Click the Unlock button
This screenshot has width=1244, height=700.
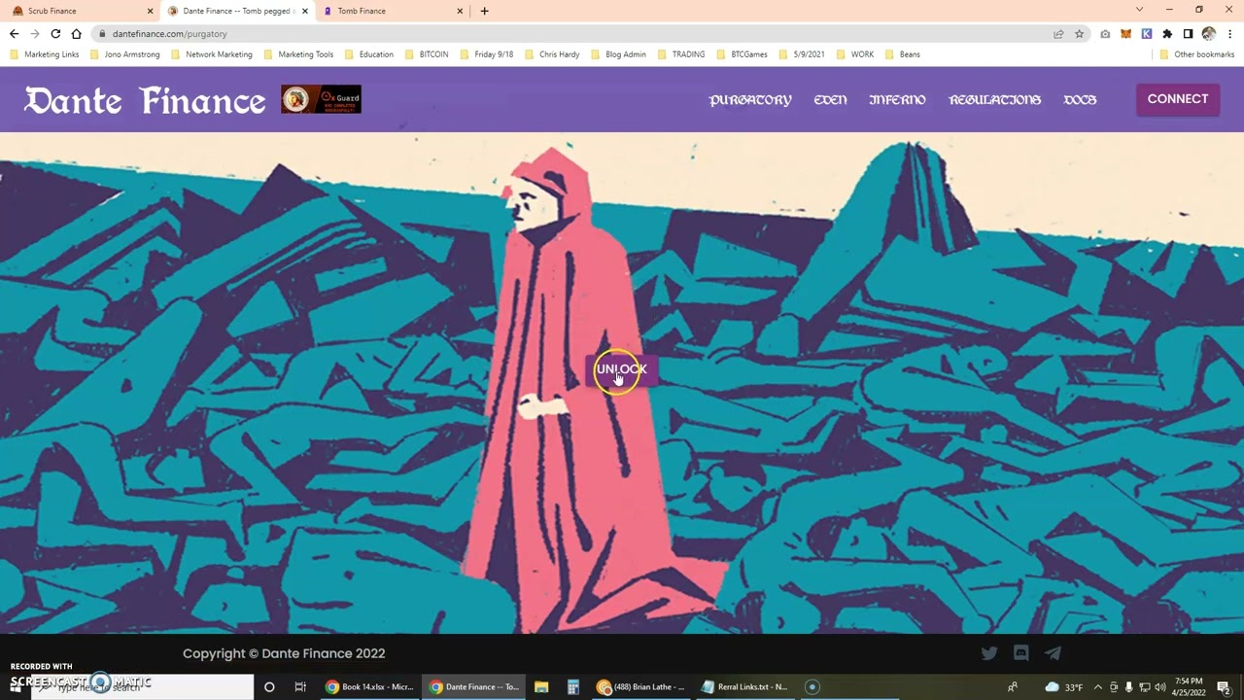pos(621,369)
